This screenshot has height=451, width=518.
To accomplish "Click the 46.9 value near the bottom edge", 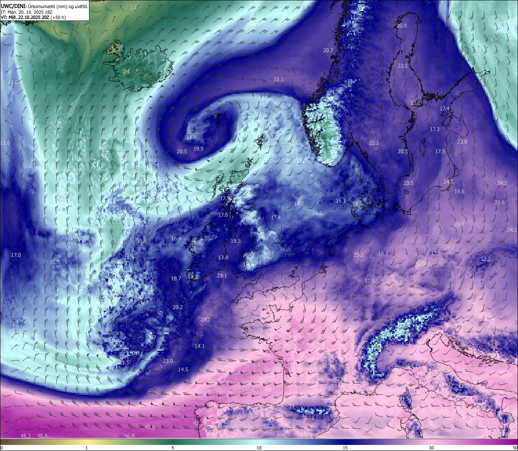I will click(129, 436).
